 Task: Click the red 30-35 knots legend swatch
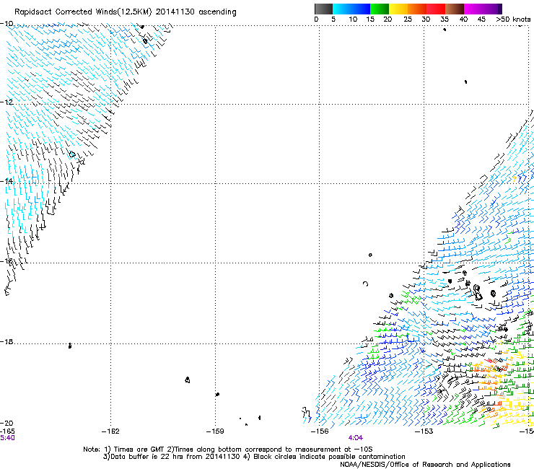pyautogui.click(x=436, y=9)
